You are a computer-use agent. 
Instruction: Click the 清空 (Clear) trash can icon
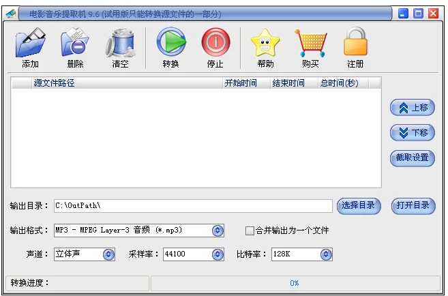120,43
